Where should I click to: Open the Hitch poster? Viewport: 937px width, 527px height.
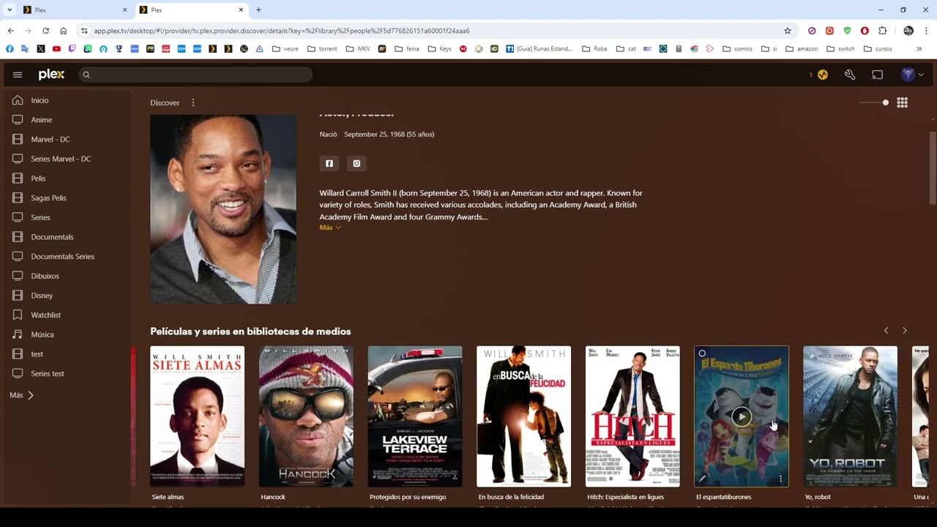(x=632, y=416)
